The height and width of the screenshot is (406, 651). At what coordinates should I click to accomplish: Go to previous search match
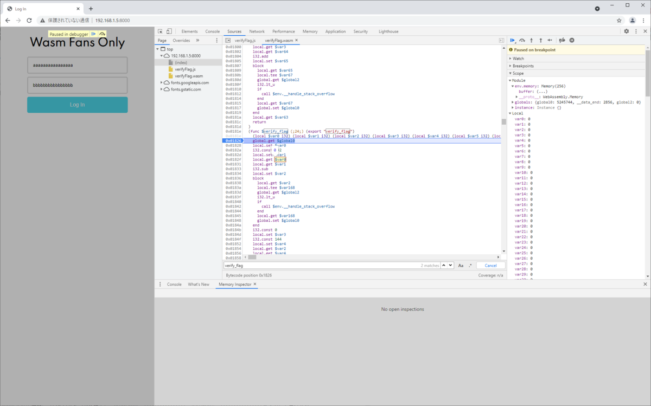pos(443,266)
